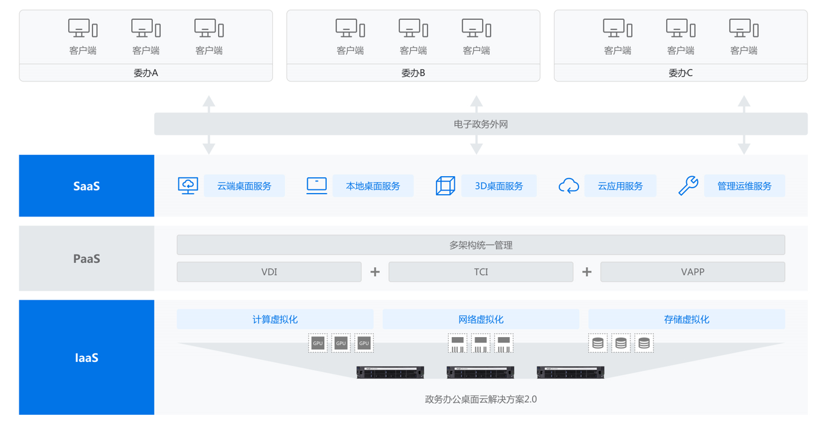
Task: Click the VAPP box
Action: 692,272
